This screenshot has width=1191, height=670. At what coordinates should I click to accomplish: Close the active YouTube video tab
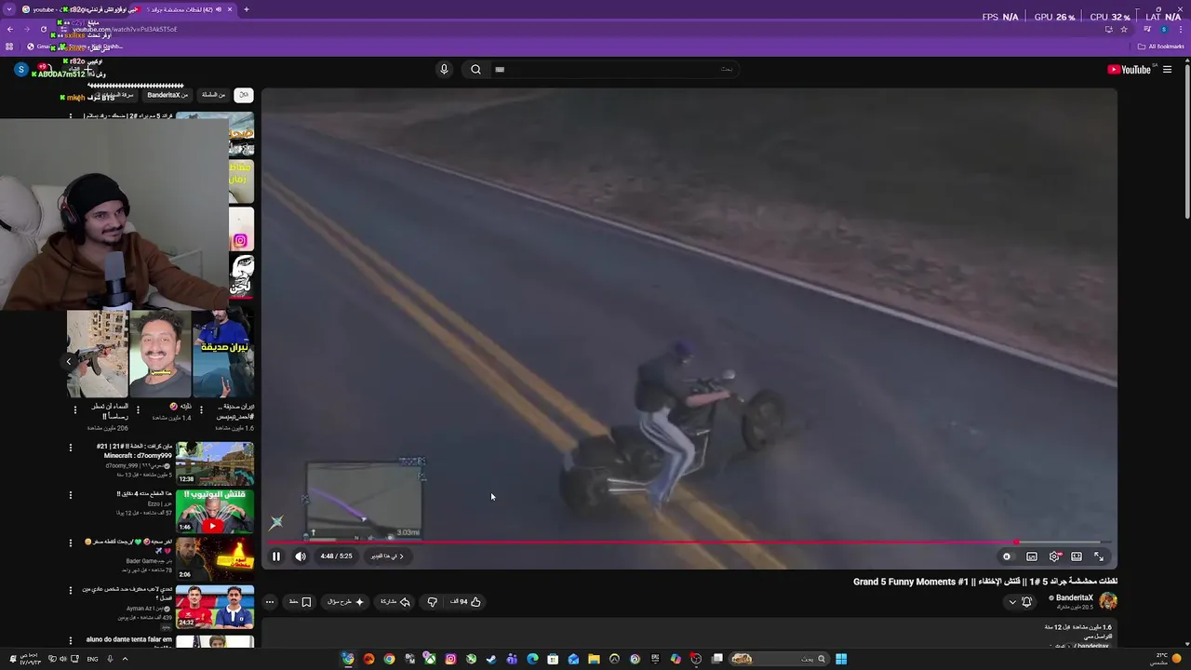[230, 9]
